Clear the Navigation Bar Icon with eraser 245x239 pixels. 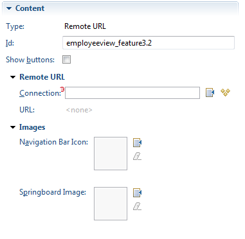click(137, 156)
